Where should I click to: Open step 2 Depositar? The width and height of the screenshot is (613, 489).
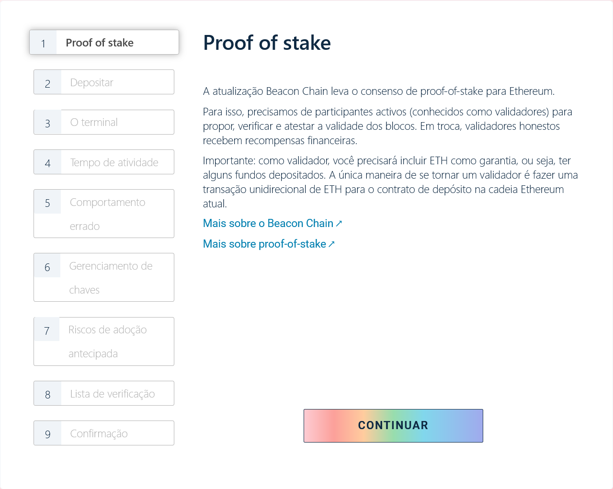coord(103,82)
